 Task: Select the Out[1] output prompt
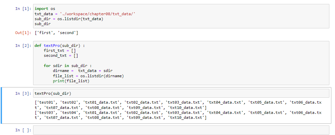[x=23, y=33]
